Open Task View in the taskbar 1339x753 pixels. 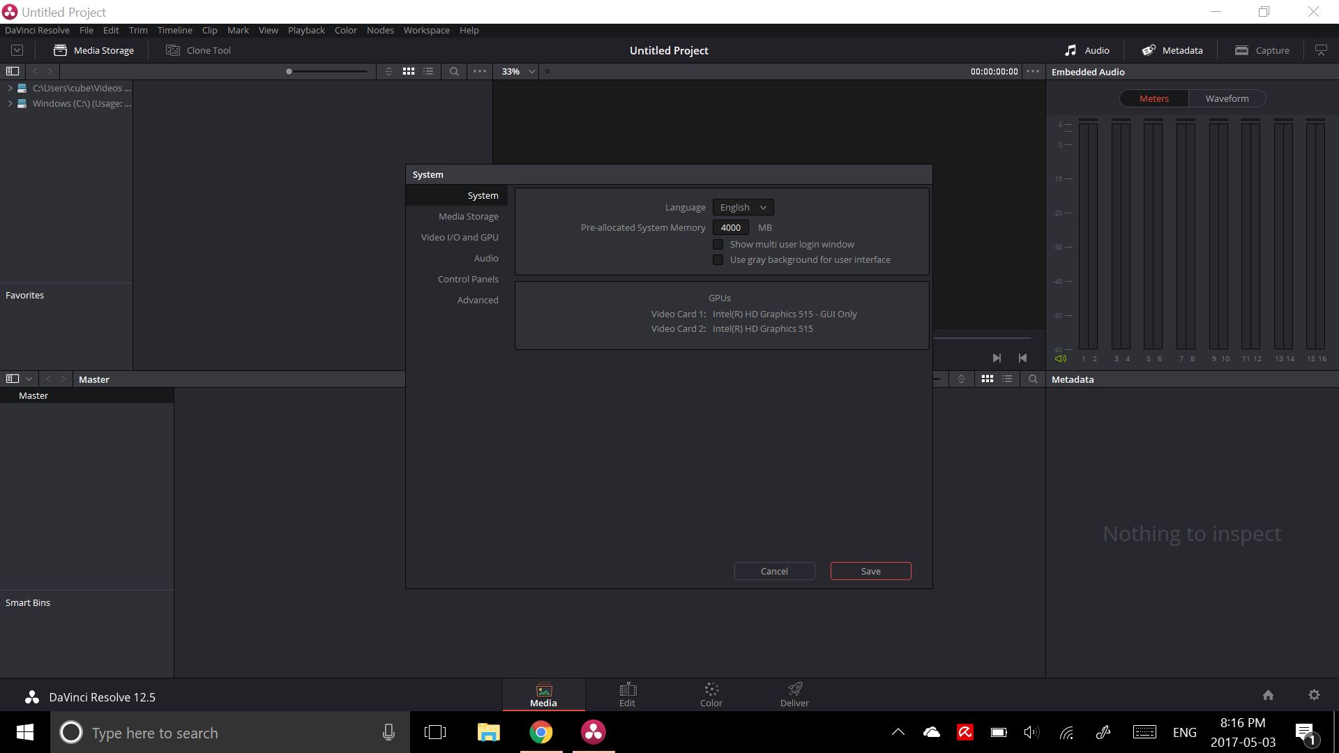[x=435, y=732]
